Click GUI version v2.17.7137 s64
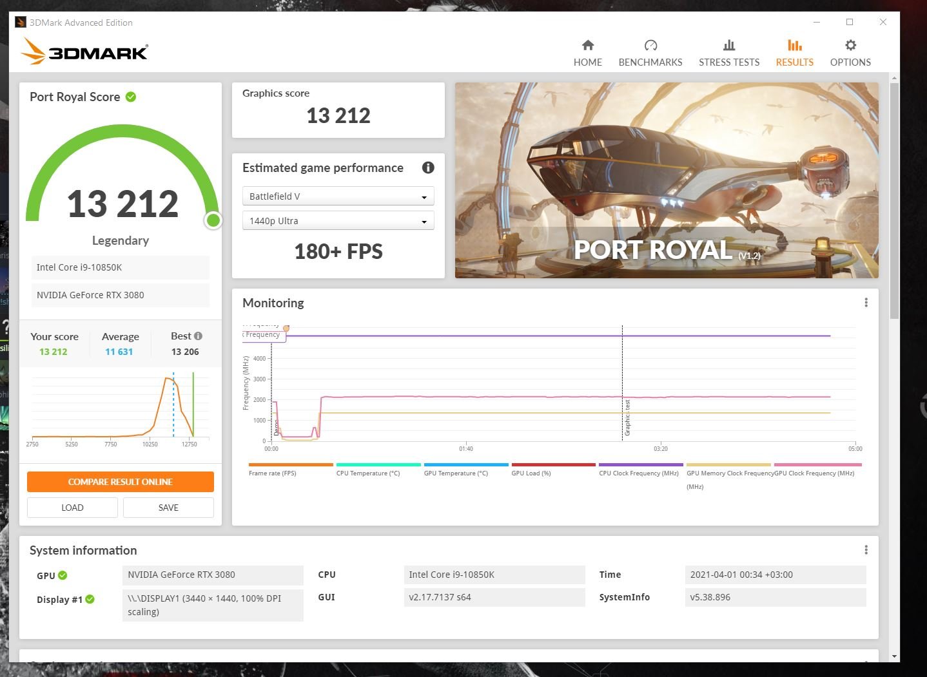Image resolution: width=927 pixels, height=677 pixels. click(x=494, y=597)
